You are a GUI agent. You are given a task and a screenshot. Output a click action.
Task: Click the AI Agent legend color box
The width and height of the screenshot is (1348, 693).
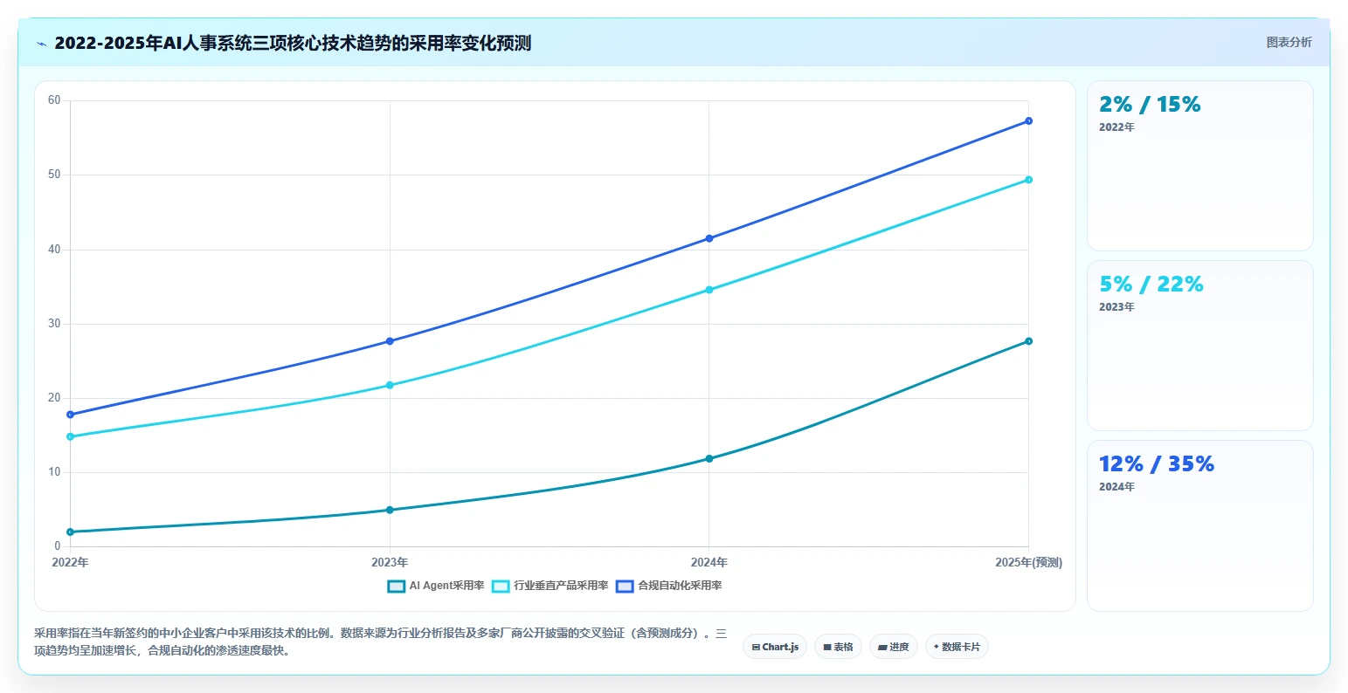[397, 587]
